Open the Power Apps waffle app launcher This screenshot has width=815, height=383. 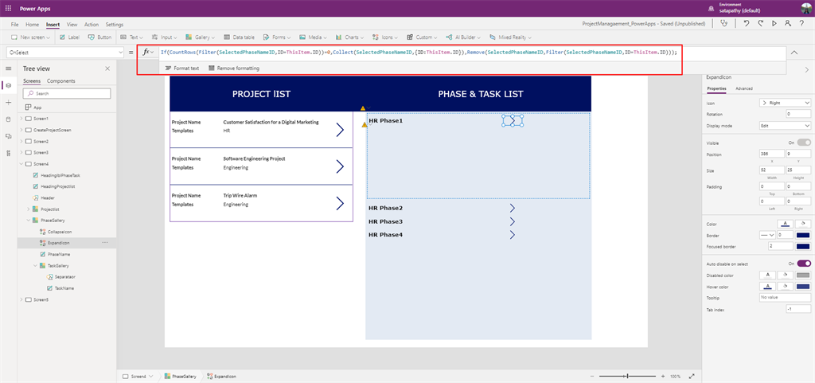point(8,8)
